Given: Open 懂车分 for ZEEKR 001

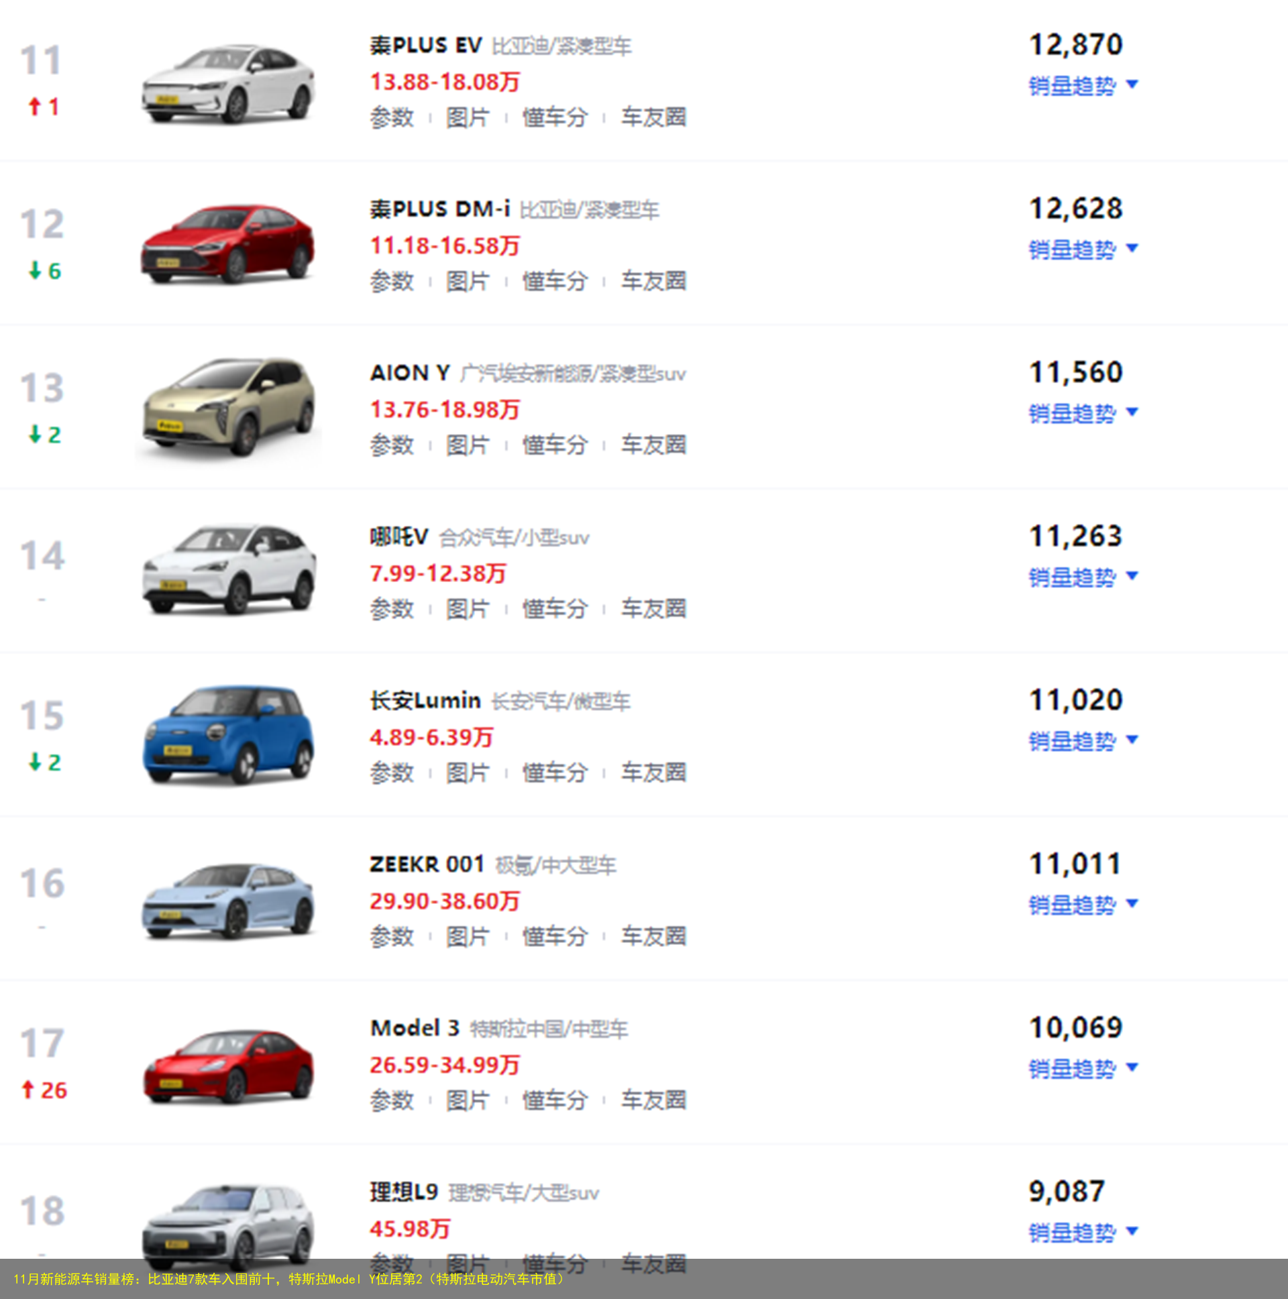Looking at the screenshot, I should tap(555, 937).
